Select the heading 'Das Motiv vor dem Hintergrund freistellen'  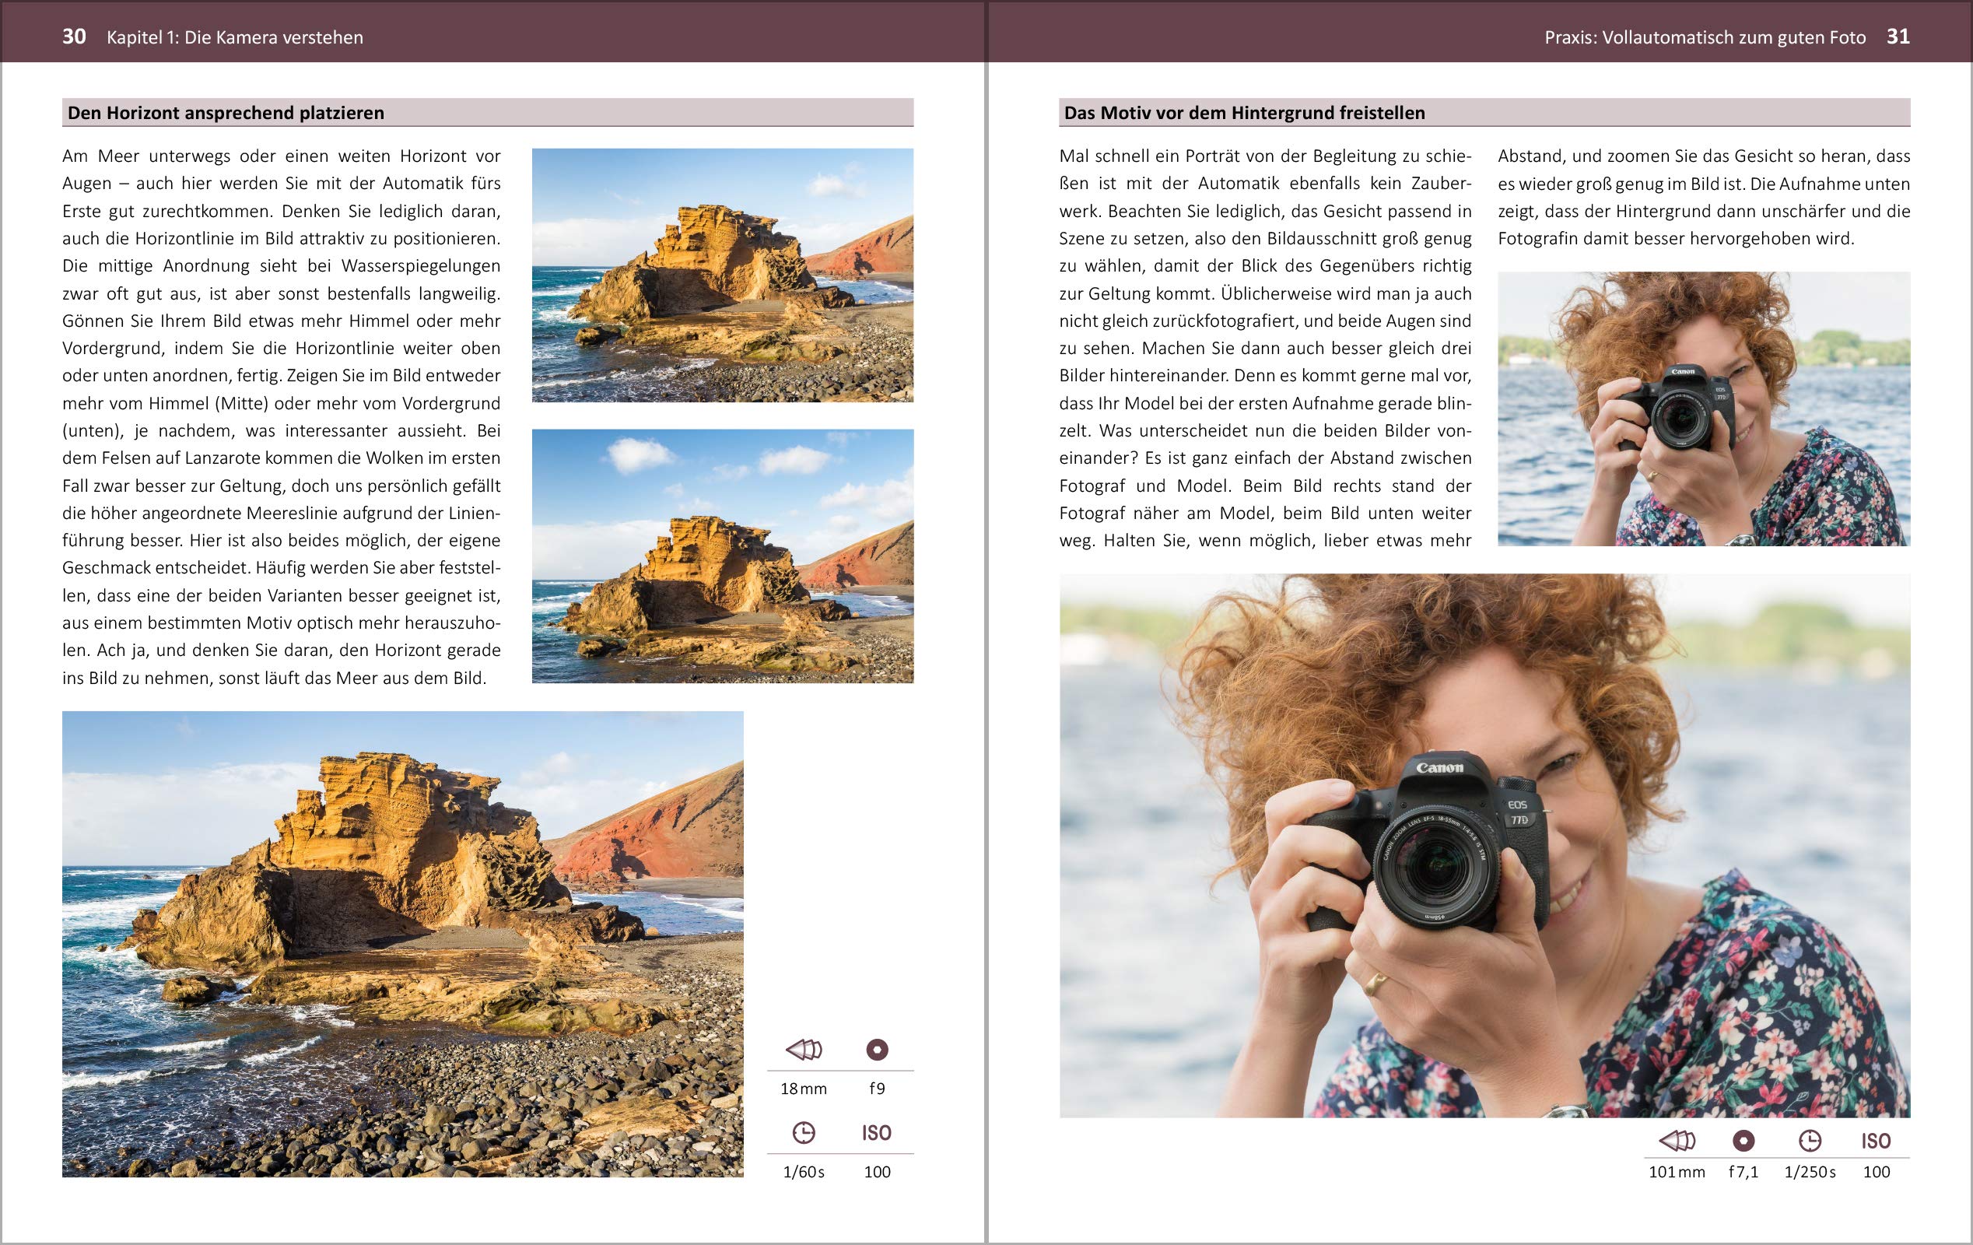[x=1243, y=112]
